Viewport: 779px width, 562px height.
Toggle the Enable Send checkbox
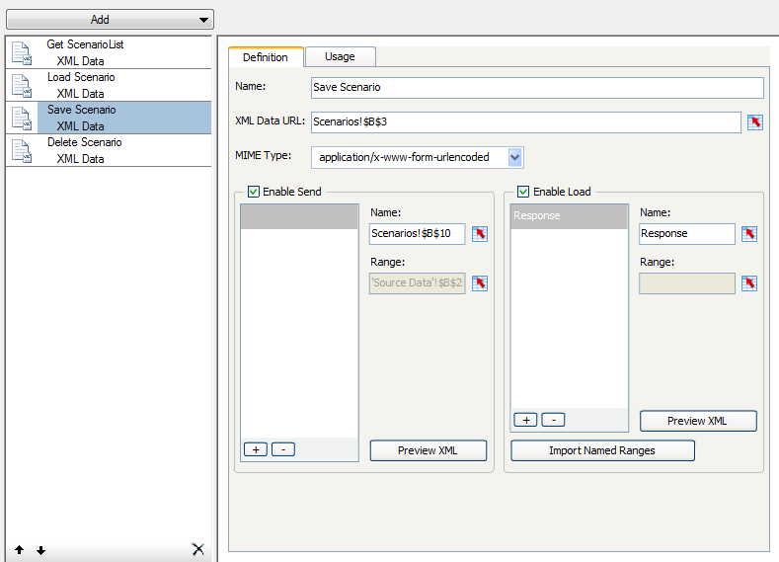(254, 192)
